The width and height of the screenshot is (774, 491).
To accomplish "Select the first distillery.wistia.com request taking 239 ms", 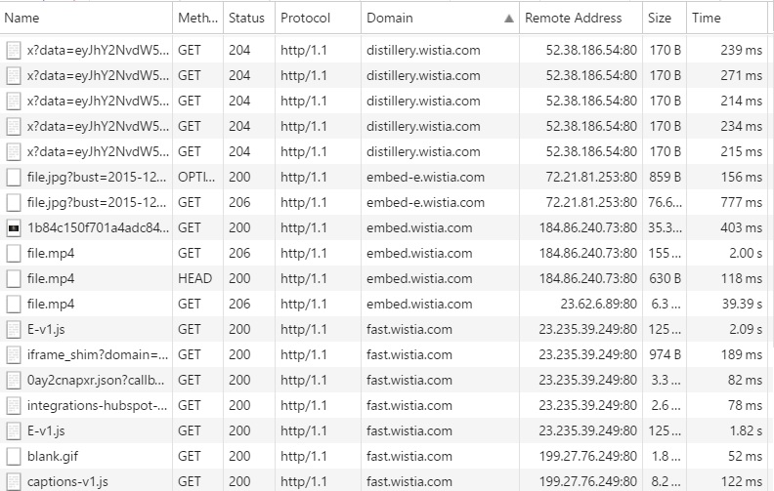I will (384, 51).
